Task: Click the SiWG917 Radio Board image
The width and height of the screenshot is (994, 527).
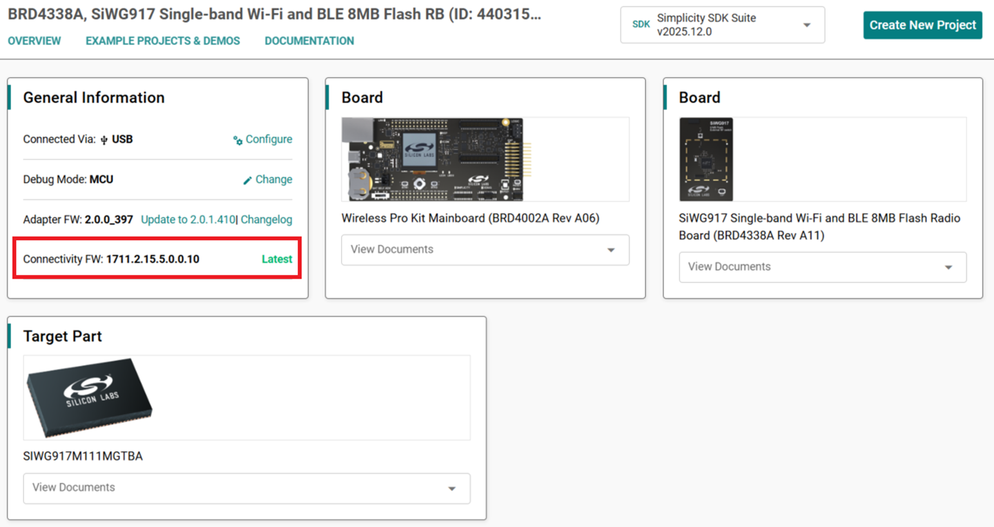Action: click(706, 159)
